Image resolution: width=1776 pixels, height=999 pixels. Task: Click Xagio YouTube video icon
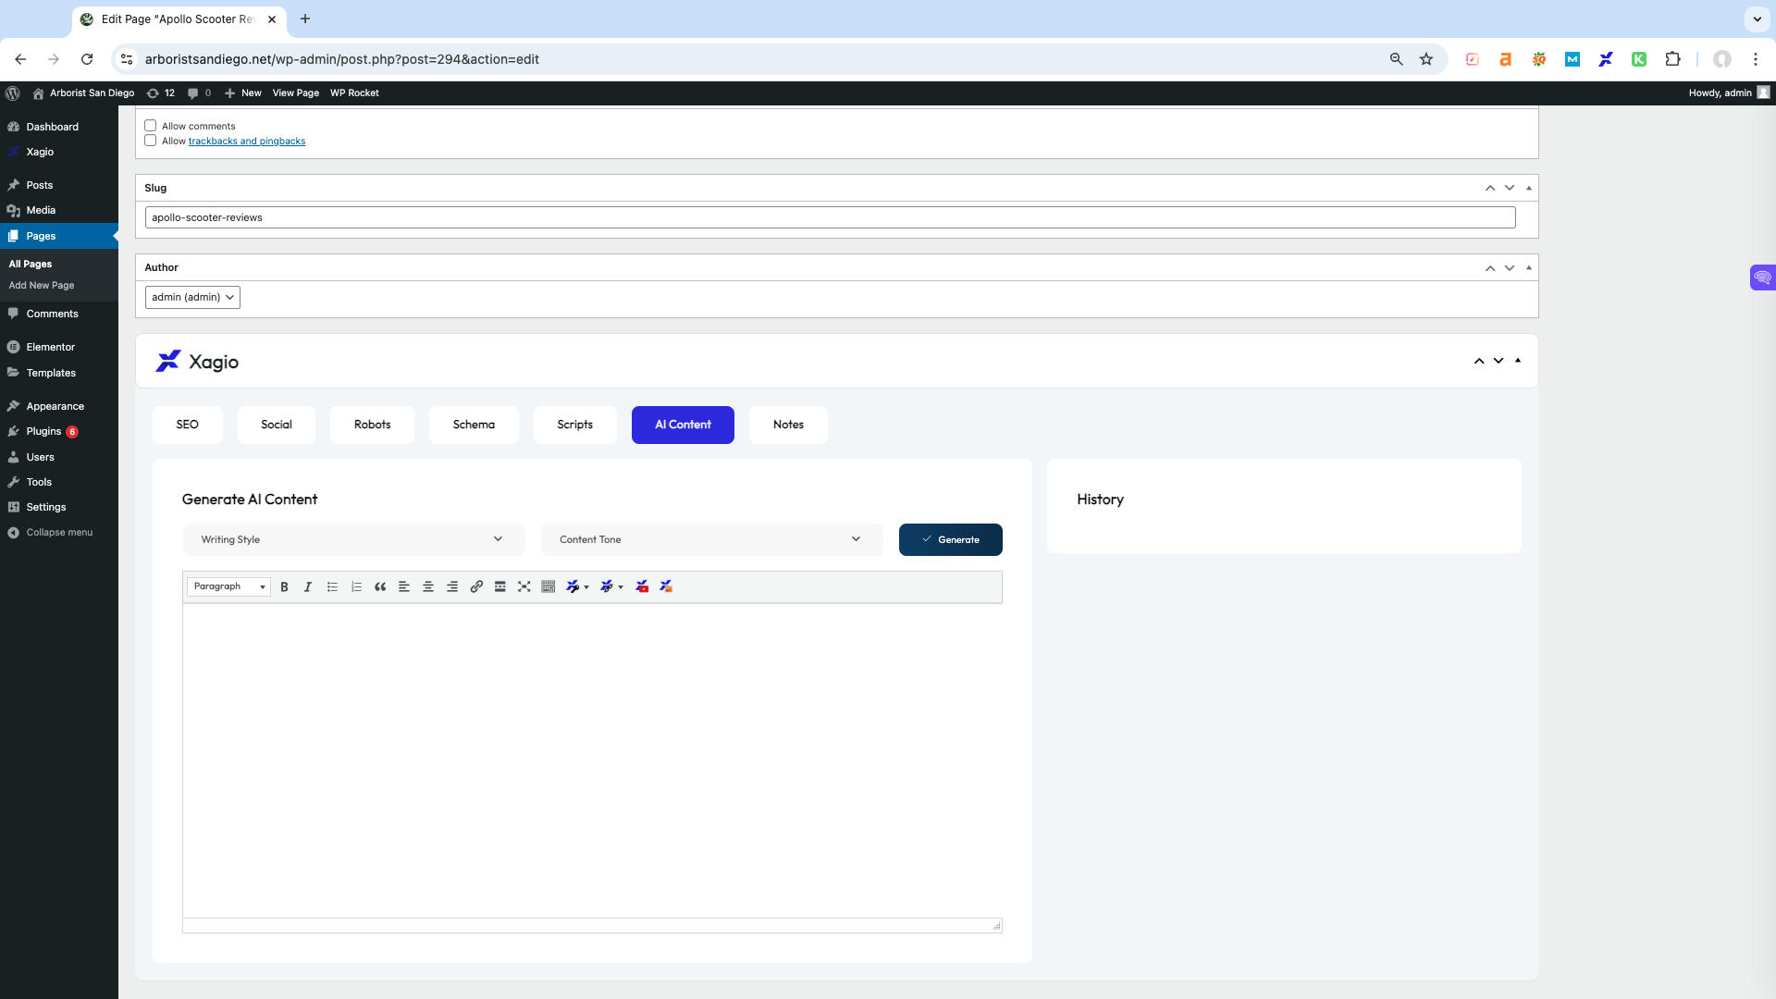point(642,586)
